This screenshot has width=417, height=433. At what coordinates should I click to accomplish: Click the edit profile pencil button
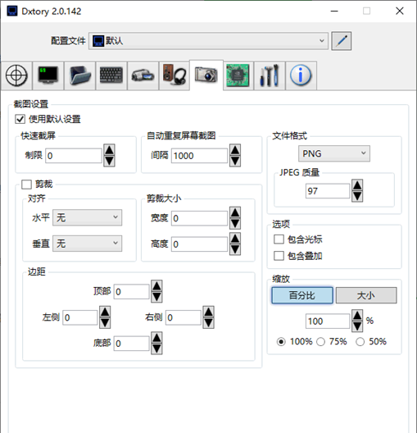click(342, 41)
